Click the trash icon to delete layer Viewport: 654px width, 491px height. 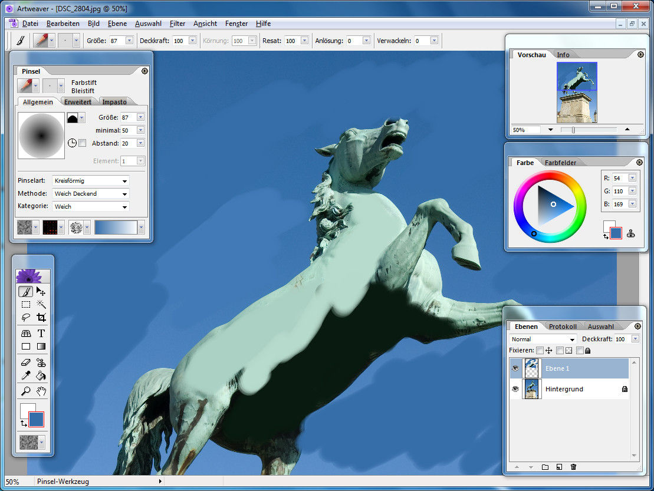573,467
